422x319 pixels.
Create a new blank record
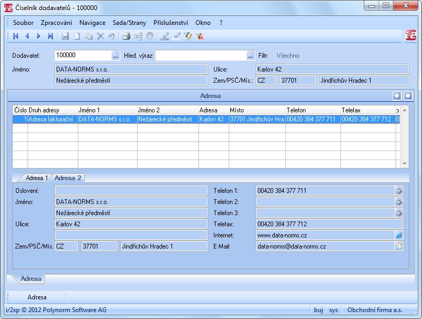click(x=77, y=36)
